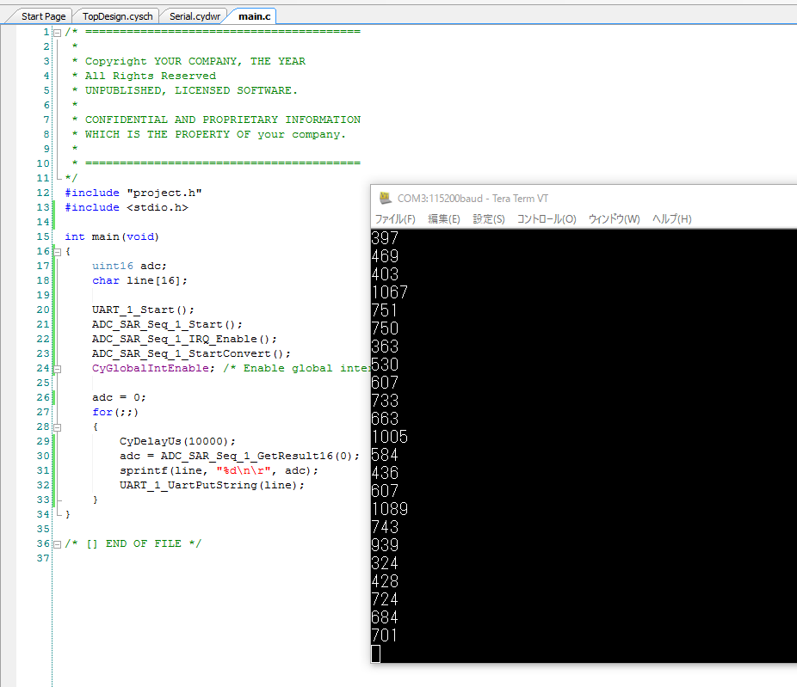
Task: Open the TopDesign.cysch tab
Action: (x=117, y=16)
